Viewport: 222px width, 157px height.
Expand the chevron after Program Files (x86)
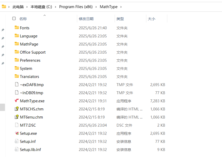click(96, 7)
